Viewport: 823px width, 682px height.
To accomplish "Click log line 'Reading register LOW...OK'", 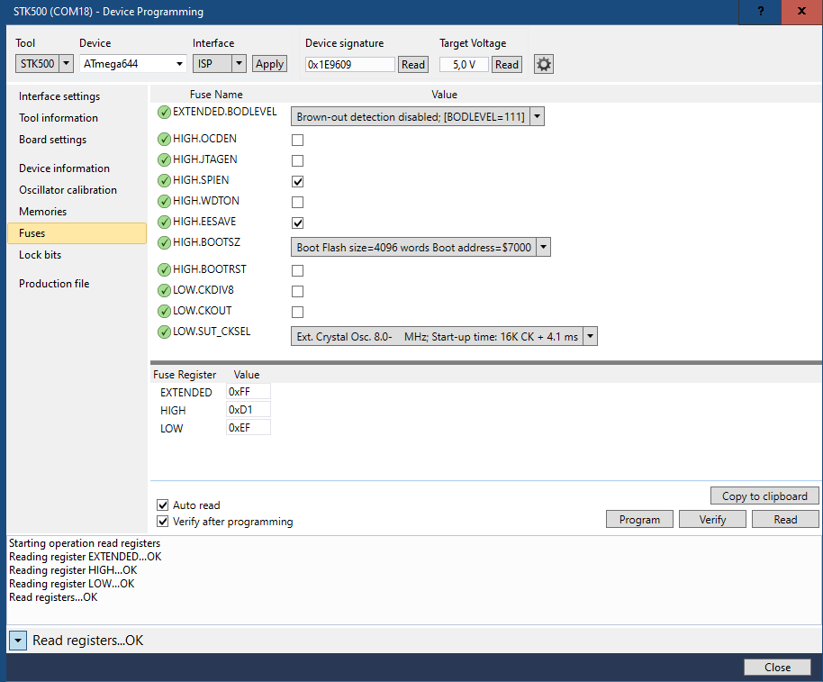I will [72, 584].
